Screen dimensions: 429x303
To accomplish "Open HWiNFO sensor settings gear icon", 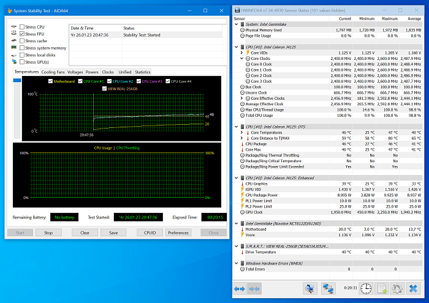I will (x=397, y=288).
